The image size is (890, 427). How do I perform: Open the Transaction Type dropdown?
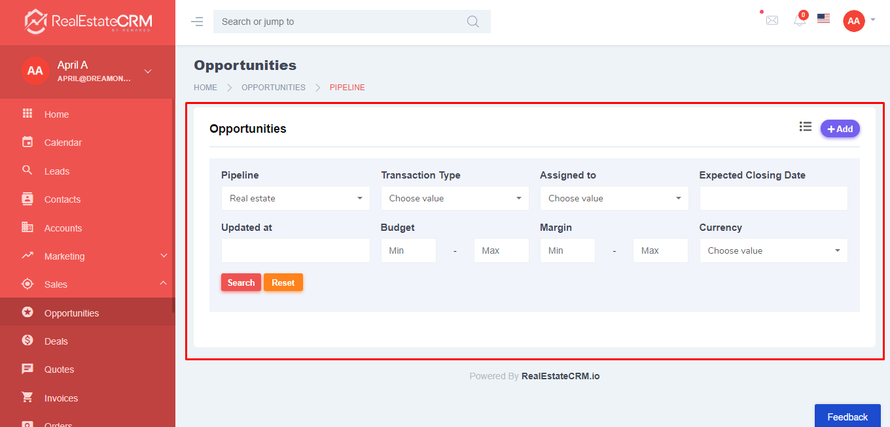click(455, 198)
